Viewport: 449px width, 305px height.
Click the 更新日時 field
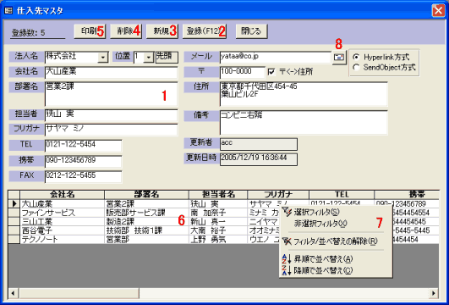[259, 159]
